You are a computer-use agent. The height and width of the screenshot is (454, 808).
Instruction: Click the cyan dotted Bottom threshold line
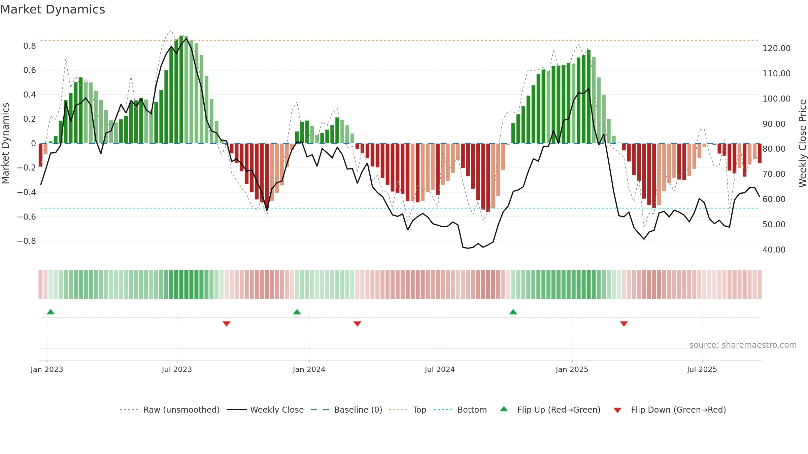click(399, 208)
